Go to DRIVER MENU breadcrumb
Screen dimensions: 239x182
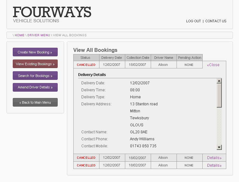point(39,35)
